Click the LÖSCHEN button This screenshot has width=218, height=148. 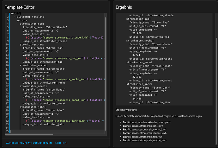61,143
